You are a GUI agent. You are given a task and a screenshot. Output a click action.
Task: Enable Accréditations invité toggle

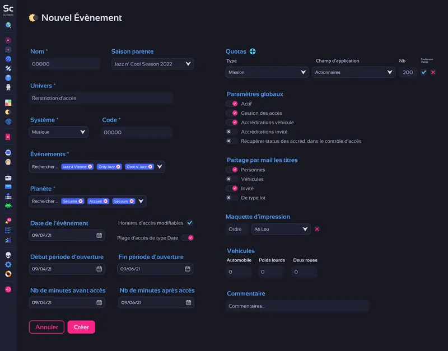pyautogui.click(x=229, y=132)
